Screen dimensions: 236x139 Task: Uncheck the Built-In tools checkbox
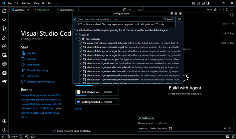point(79,35)
